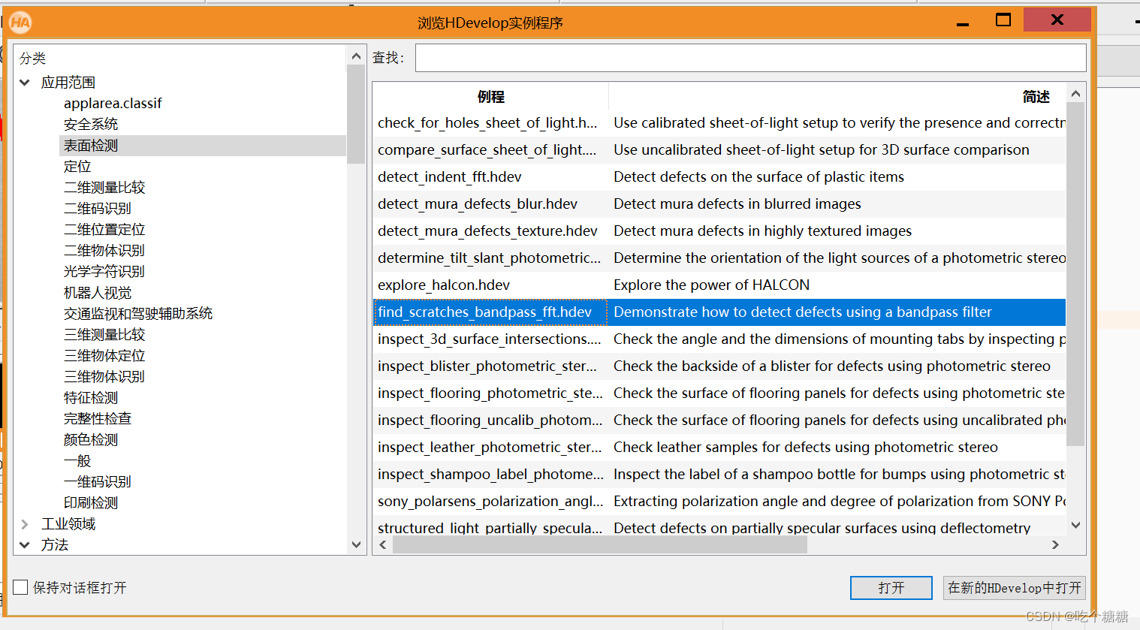Click 'Explore the power of HALCON' description
1140x630 pixels.
tap(711, 285)
